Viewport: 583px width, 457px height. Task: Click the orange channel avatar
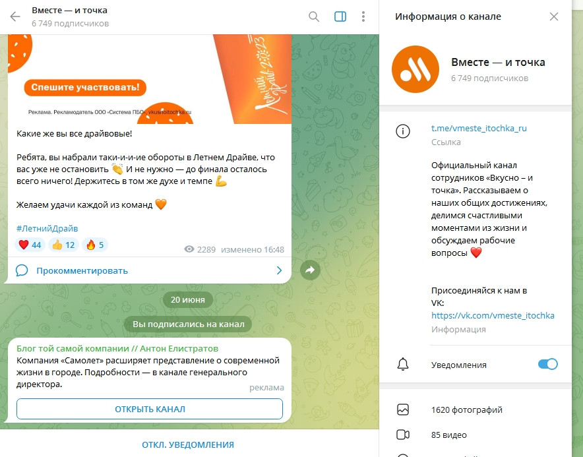point(415,69)
